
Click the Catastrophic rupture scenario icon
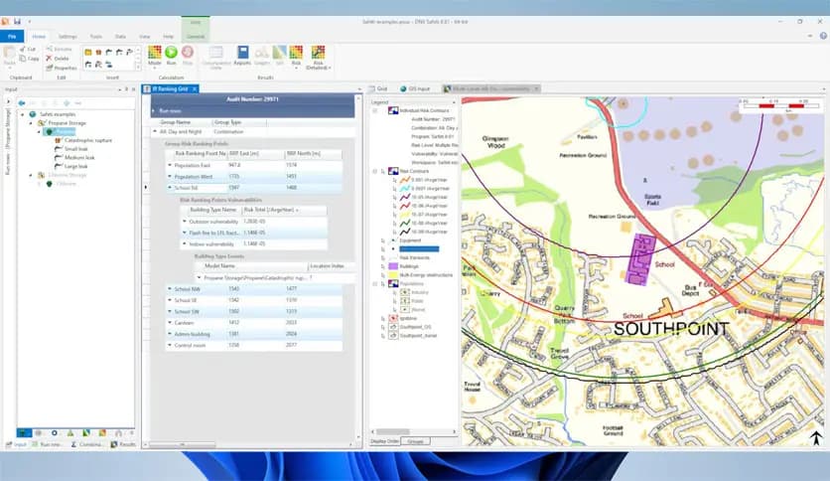59,140
